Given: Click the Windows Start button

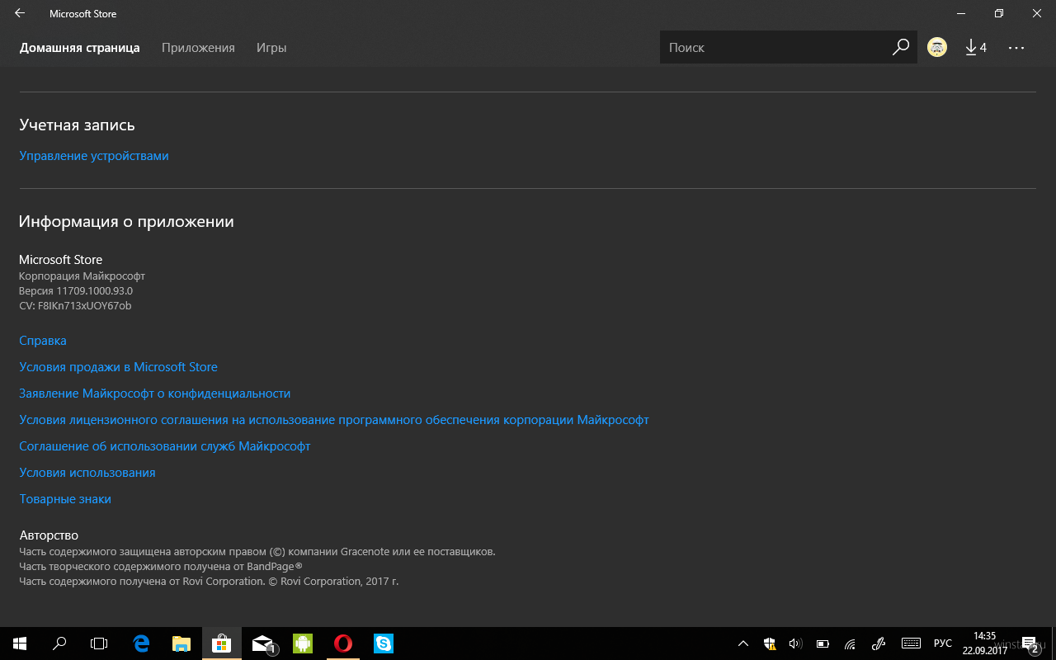Looking at the screenshot, I should [x=20, y=643].
